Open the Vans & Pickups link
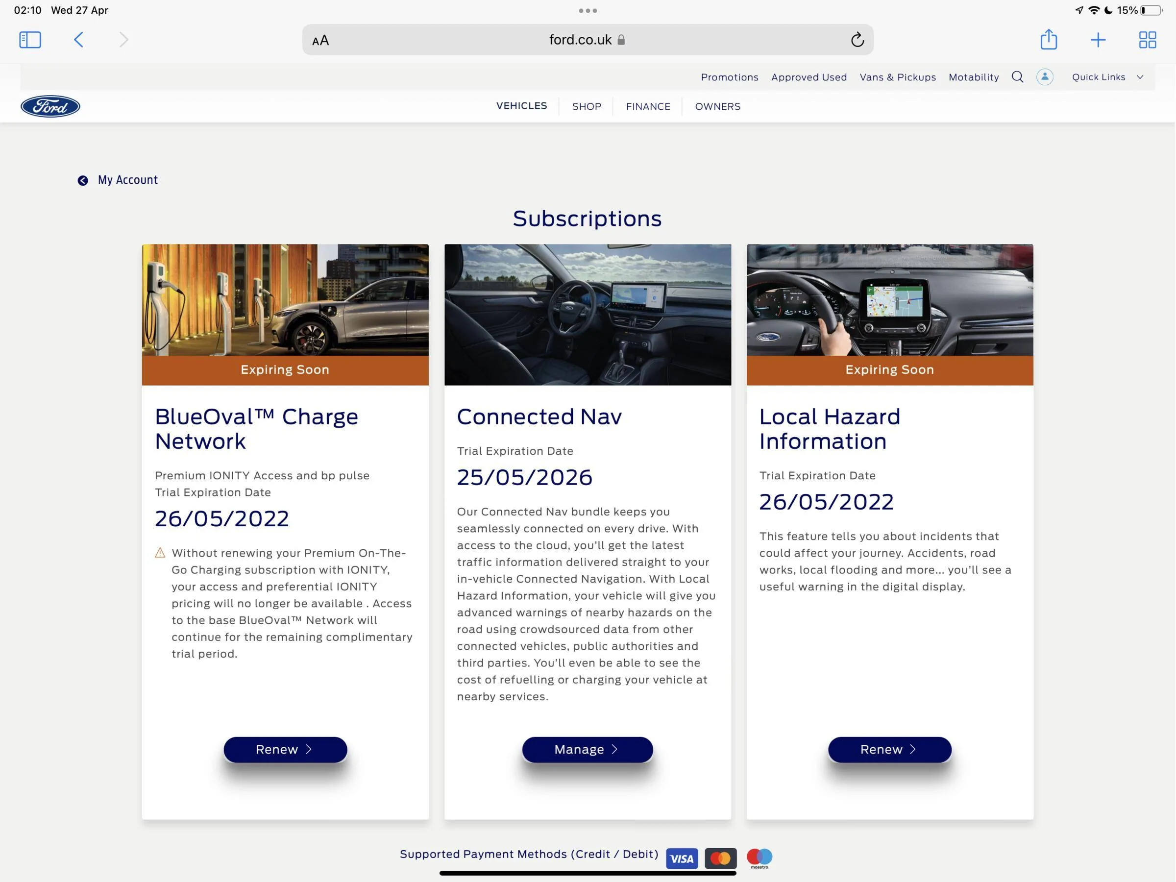The height and width of the screenshot is (882, 1176). click(897, 77)
